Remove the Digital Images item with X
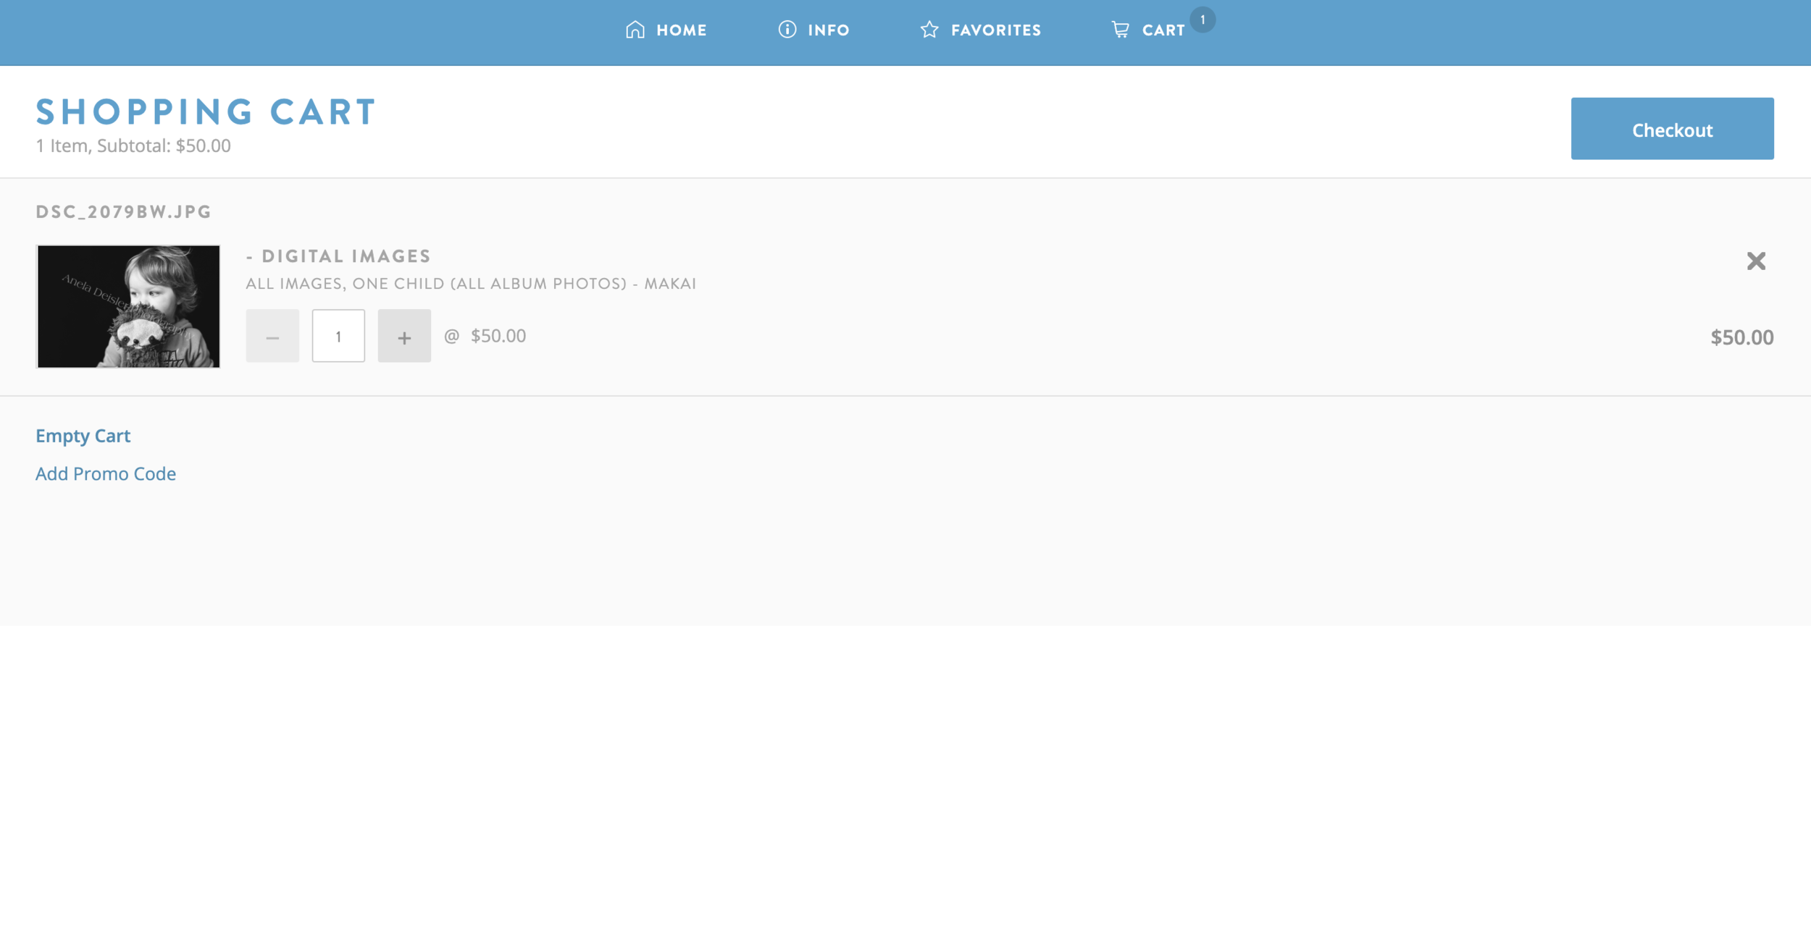The image size is (1811, 949). pyautogui.click(x=1756, y=261)
